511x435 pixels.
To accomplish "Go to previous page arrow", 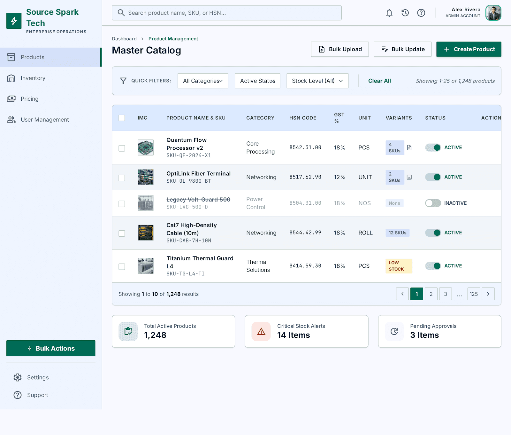I will pos(402,294).
